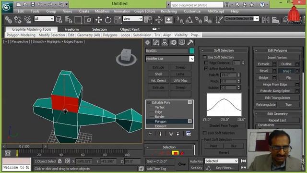The width and height of the screenshot is (307, 173).
Task: Toggle Angle Snap icon
Action: coord(189,20)
